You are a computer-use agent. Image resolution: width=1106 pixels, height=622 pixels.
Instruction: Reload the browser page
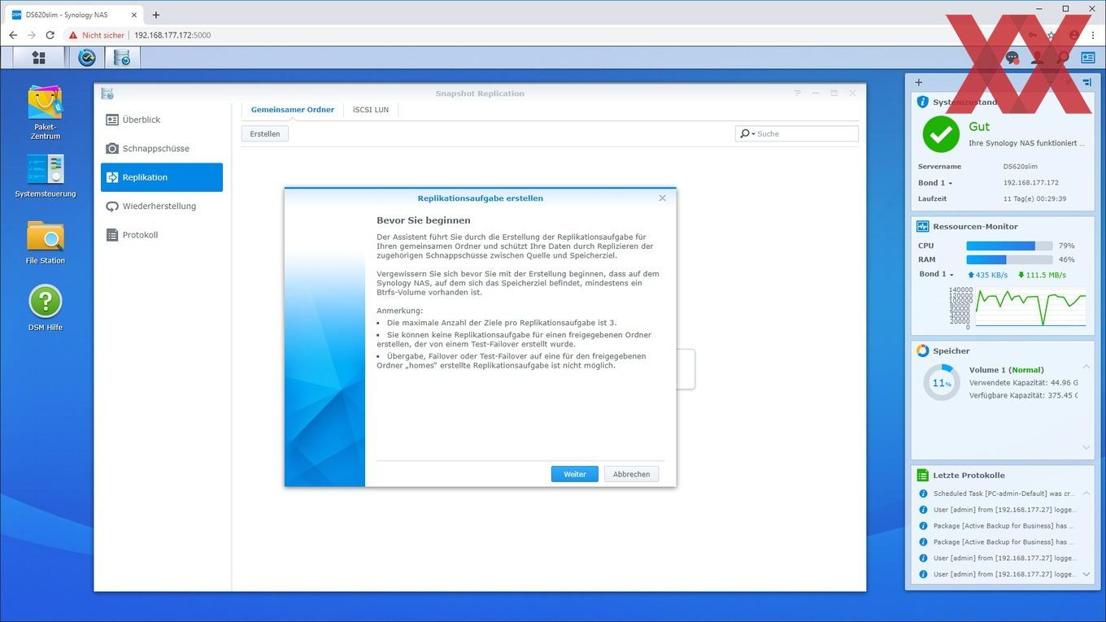50,35
